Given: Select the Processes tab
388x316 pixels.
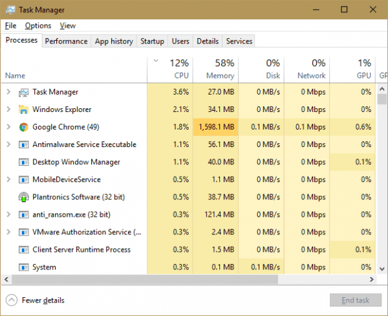Looking at the screenshot, I should coord(21,40).
